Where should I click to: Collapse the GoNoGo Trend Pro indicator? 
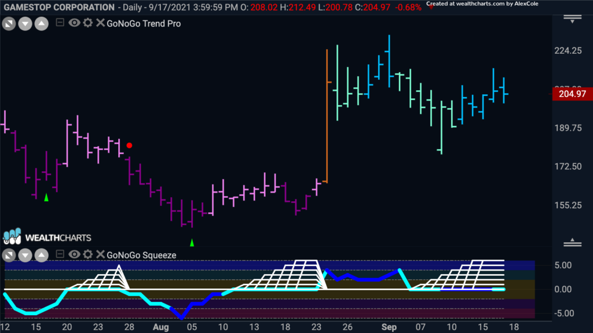coord(60,23)
